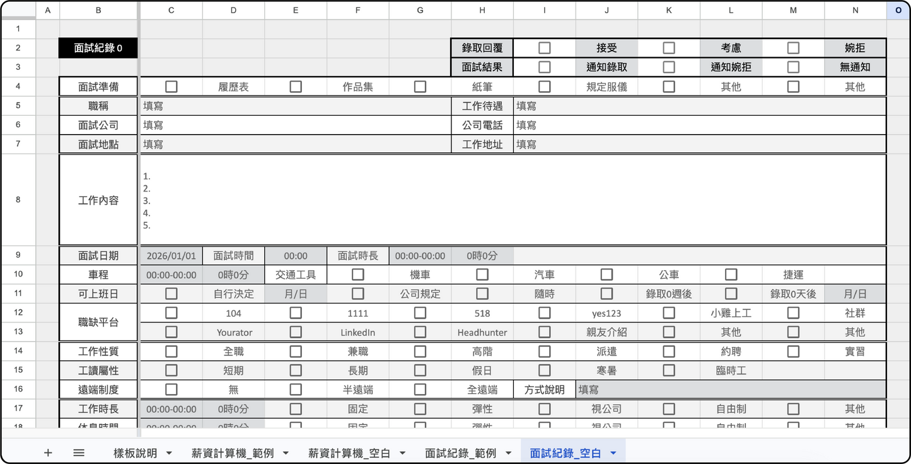Image resolution: width=911 pixels, height=464 pixels.
Task: Check the 短期 checkbox in 工讀屬性
Action: point(171,370)
